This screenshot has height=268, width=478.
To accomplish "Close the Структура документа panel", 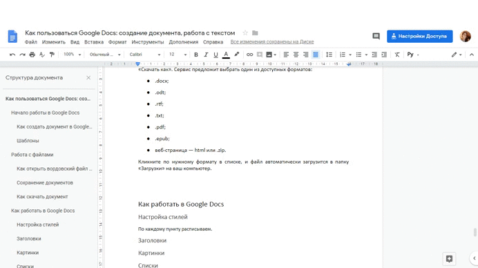I will tap(88, 78).
